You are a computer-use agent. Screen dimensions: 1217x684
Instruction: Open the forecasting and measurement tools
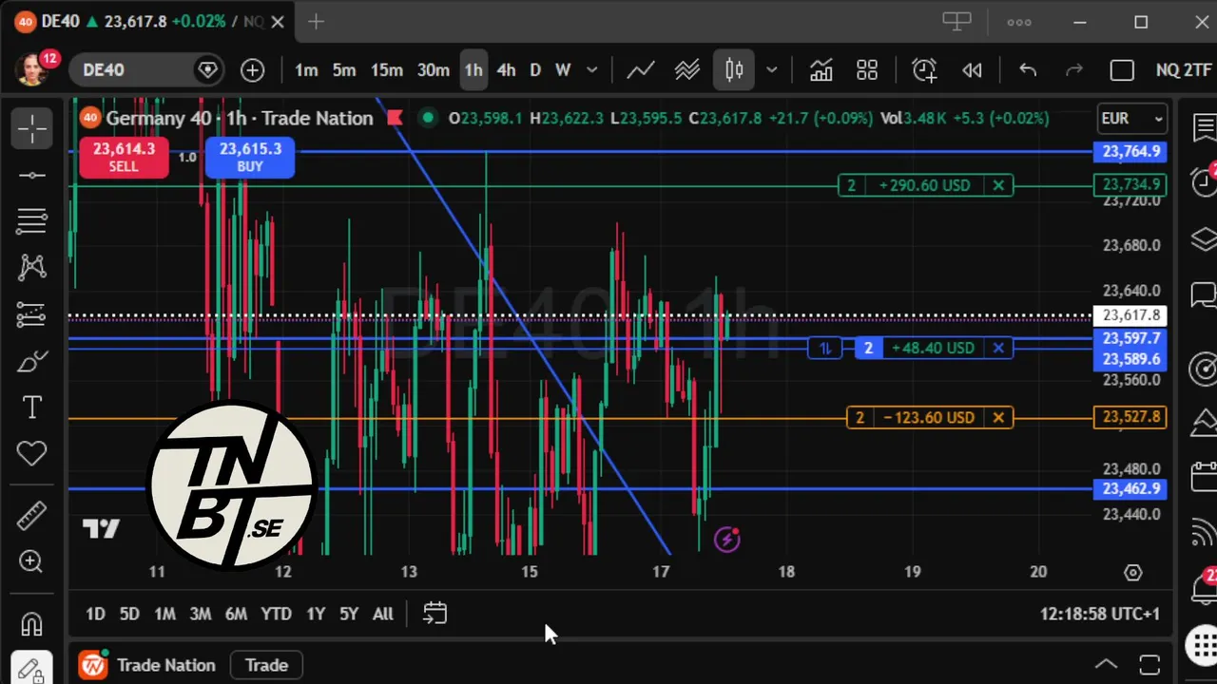(31, 314)
